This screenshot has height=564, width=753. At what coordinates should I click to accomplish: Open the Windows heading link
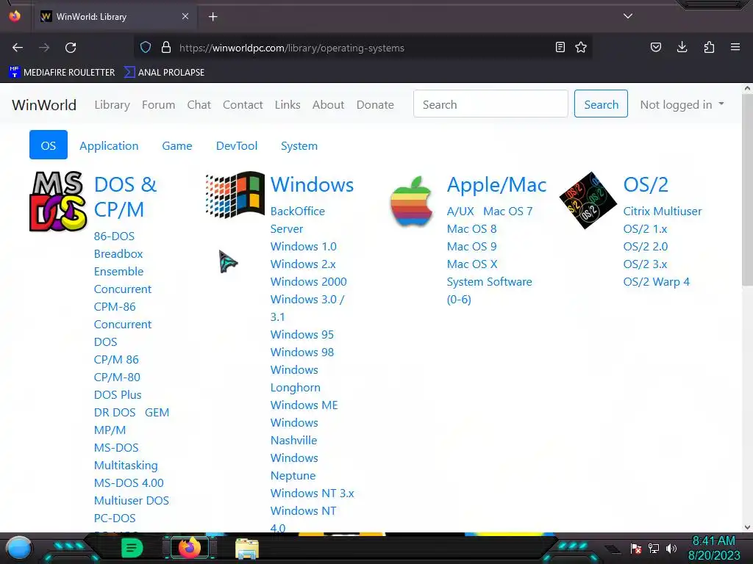(312, 184)
